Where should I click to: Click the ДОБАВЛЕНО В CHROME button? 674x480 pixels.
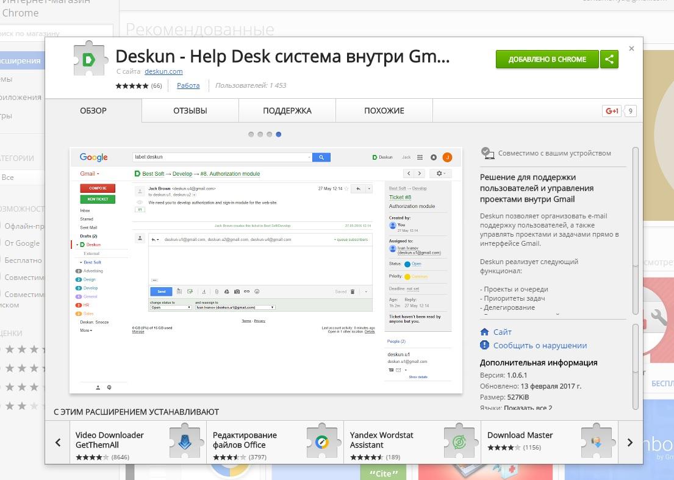[547, 59]
